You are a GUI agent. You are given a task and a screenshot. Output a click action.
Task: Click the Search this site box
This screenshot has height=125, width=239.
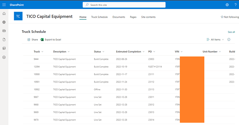124,5
